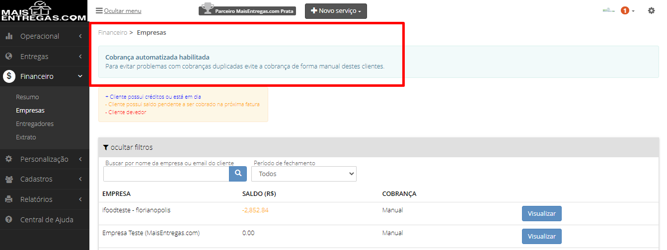
Task: Go to Entregadores submenu item
Action: tap(35, 124)
